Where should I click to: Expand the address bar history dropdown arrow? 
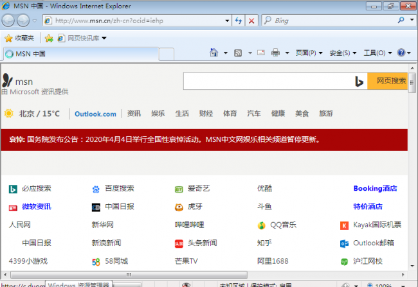pyautogui.click(x=227, y=21)
